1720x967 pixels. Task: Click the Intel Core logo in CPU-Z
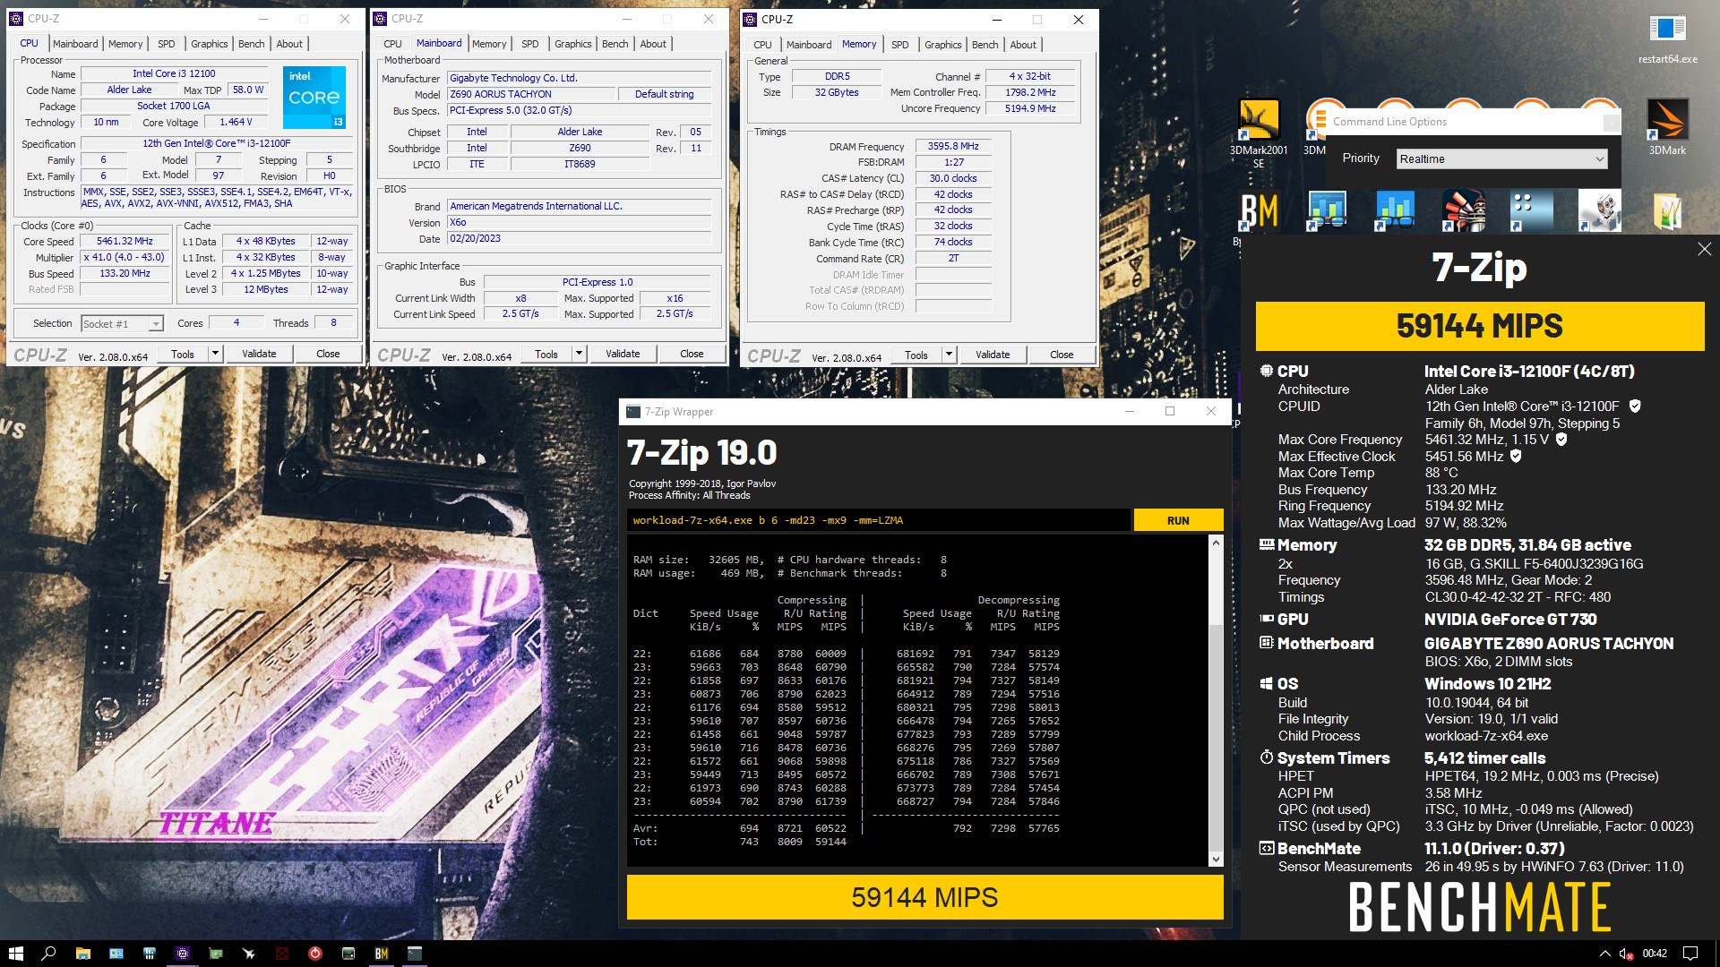point(314,97)
